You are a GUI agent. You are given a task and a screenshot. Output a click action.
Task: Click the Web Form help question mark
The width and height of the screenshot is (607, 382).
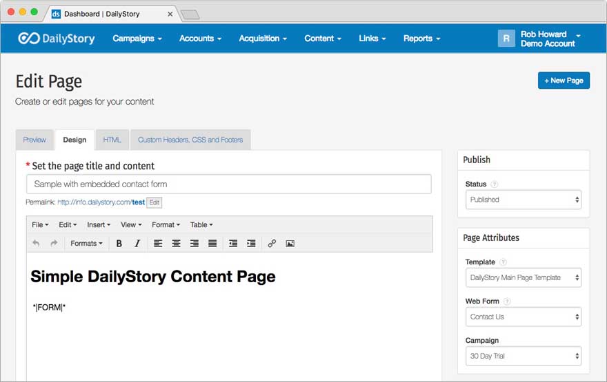tap(507, 301)
